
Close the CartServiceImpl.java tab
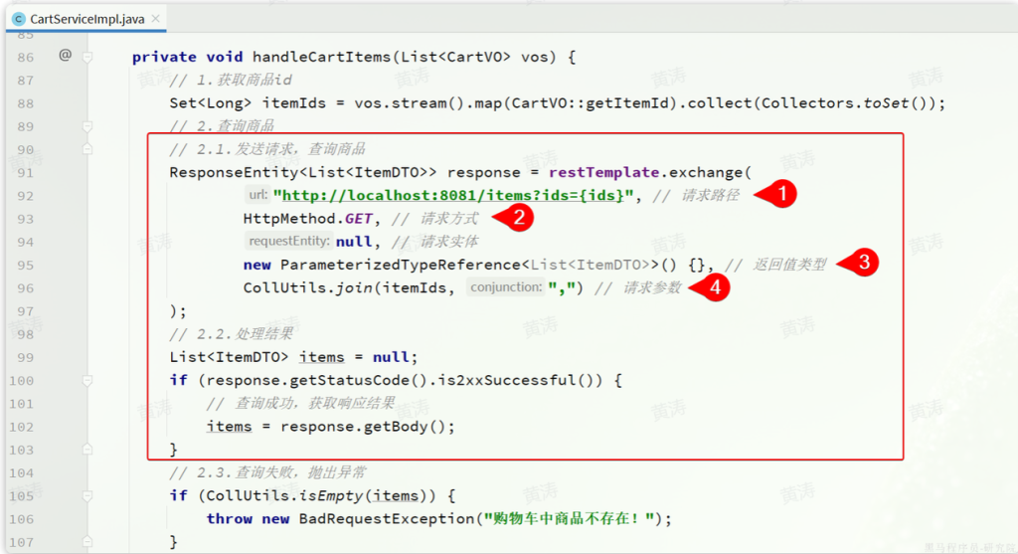pyautogui.click(x=156, y=17)
